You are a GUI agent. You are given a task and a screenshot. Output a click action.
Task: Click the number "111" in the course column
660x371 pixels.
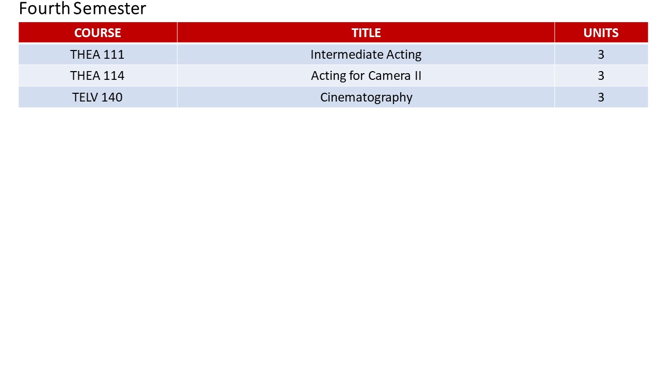(113, 55)
